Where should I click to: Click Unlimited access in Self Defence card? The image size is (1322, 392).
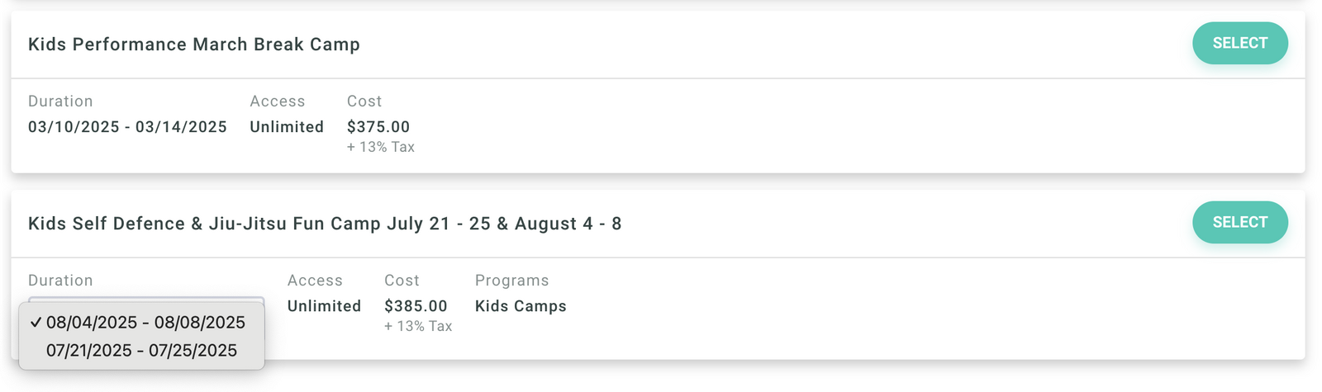pos(324,306)
